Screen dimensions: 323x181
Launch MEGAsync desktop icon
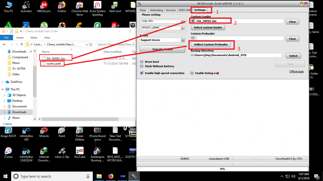click(x=44, y=7)
